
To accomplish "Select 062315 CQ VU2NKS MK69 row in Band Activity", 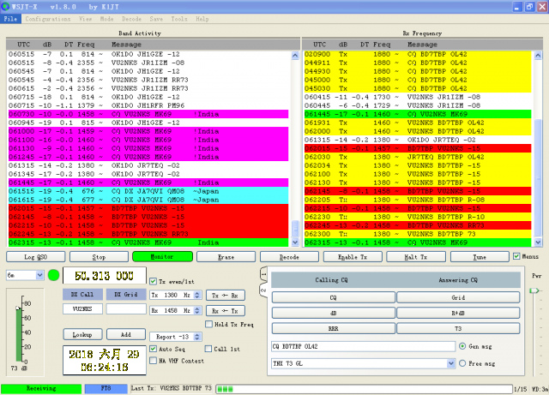I will (x=148, y=242).
